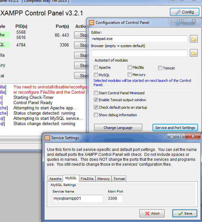The width and height of the screenshot is (202, 222).
Task: Click log line 'Attempting to start MySQL service...'
Action: tap(48, 118)
